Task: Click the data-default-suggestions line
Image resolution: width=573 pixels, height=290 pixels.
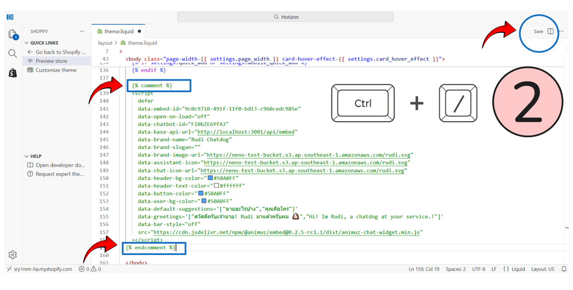Action: (x=218, y=209)
